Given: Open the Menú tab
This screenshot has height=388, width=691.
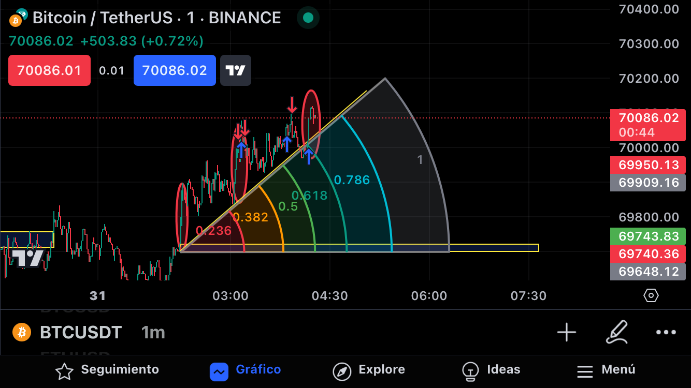Looking at the screenshot, I should click(x=606, y=370).
